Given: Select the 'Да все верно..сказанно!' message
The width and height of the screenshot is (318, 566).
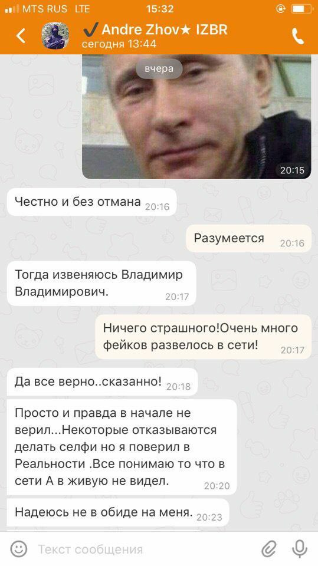Looking at the screenshot, I should (102, 381).
